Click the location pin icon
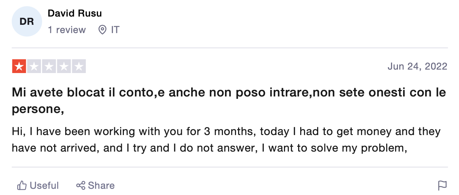 coord(102,30)
